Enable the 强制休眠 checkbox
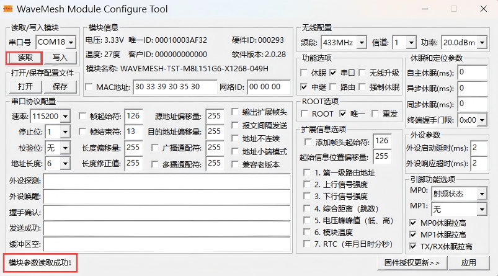Screen dimensions: 498x276 click(362, 87)
